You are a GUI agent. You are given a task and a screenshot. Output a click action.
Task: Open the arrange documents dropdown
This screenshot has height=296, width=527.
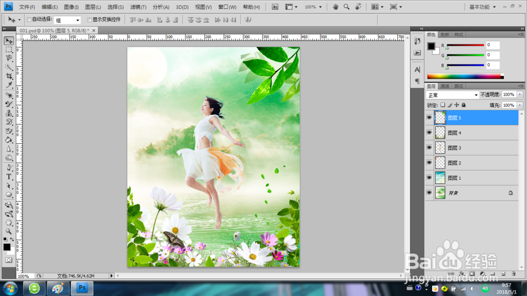pyautogui.click(x=377, y=7)
